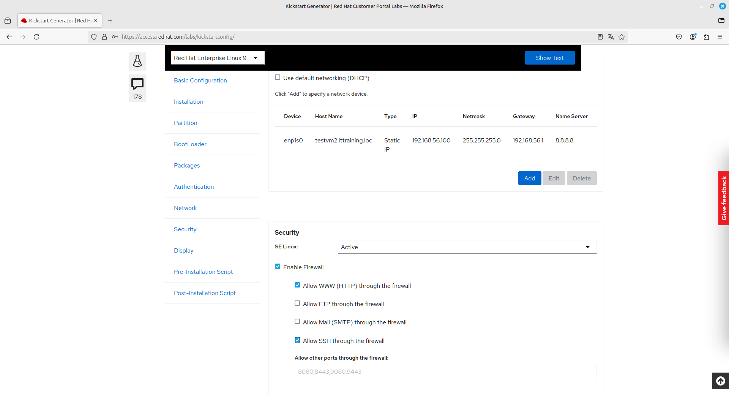Click the Red Hat favicon on the tab
This screenshot has height=395, width=729.
[24, 21]
